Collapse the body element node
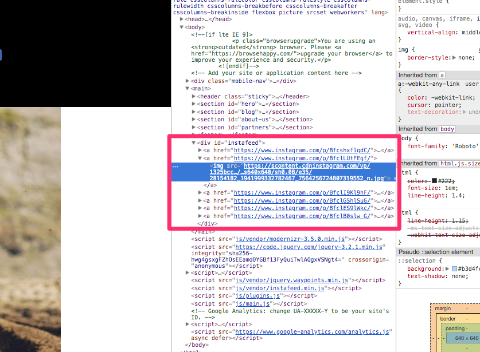This screenshot has width=480, height=352. coord(182,27)
